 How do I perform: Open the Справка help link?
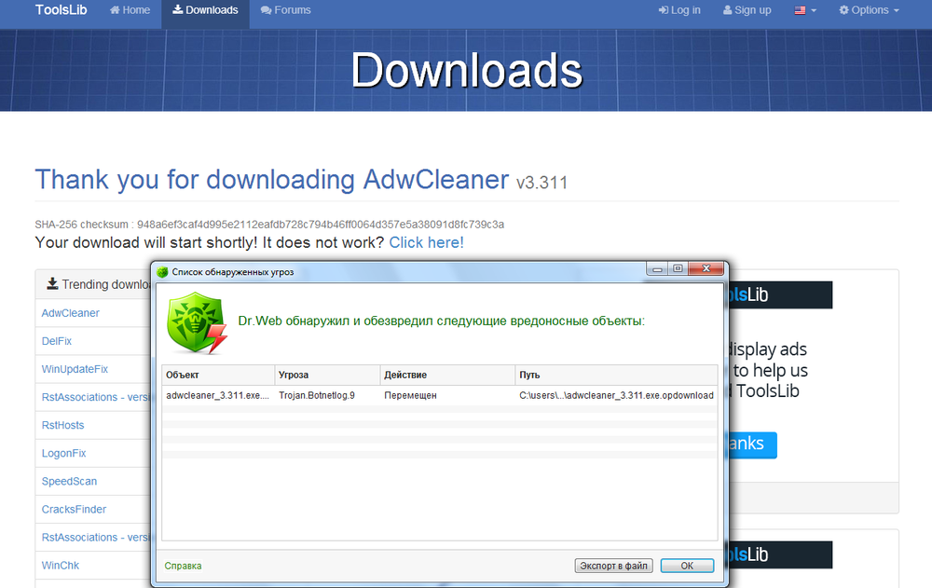(183, 566)
